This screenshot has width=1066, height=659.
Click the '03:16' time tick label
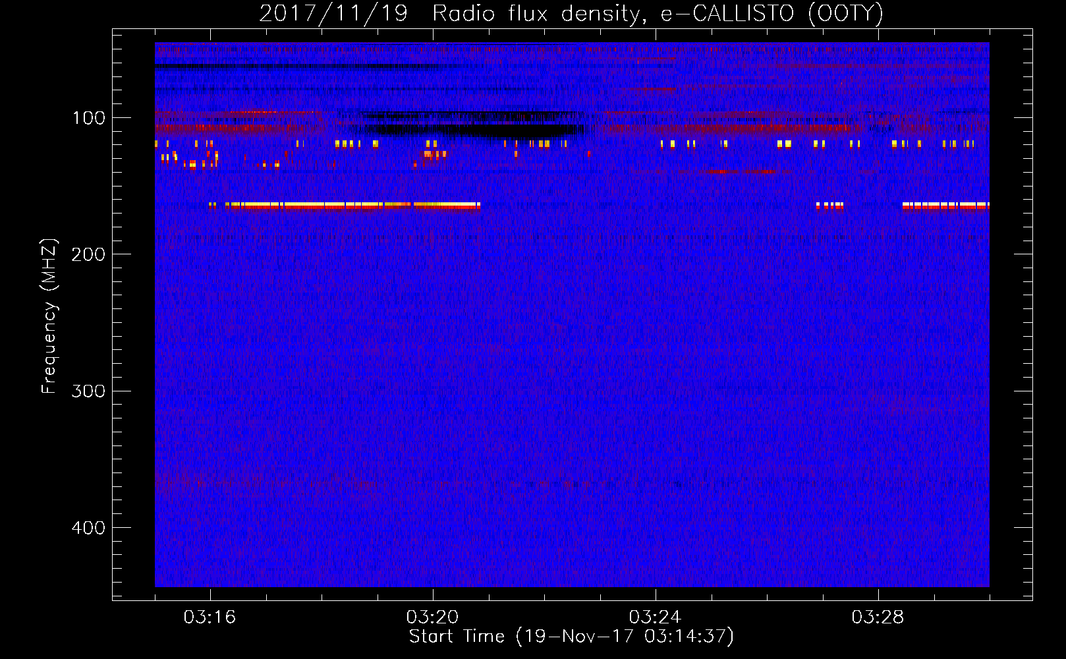click(x=210, y=617)
